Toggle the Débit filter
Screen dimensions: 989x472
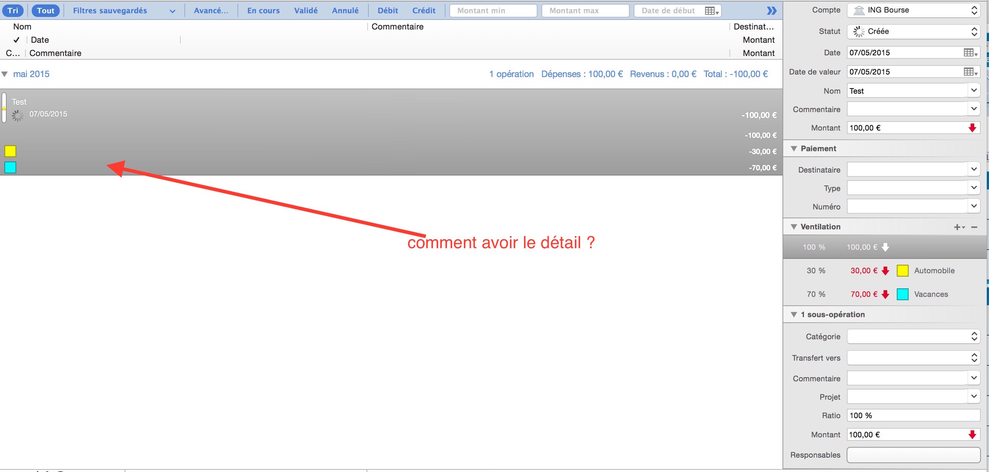(x=388, y=10)
